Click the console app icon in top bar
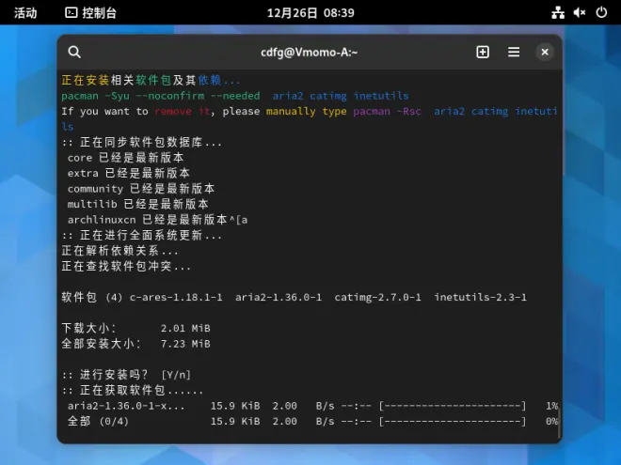 (71, 12)
